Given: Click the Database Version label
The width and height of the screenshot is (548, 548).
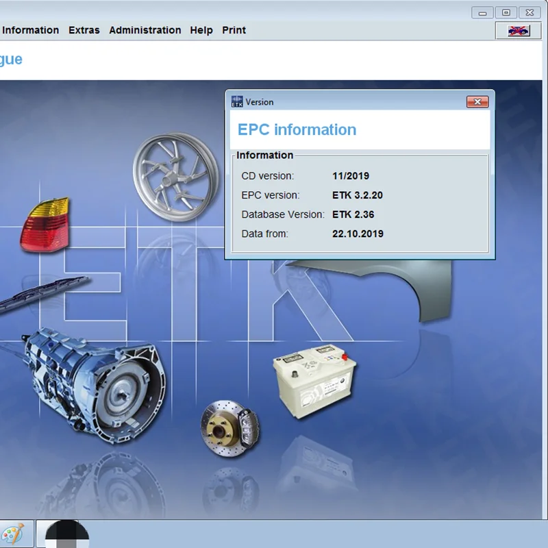Looking at the screenshot, I should point(283,214).
